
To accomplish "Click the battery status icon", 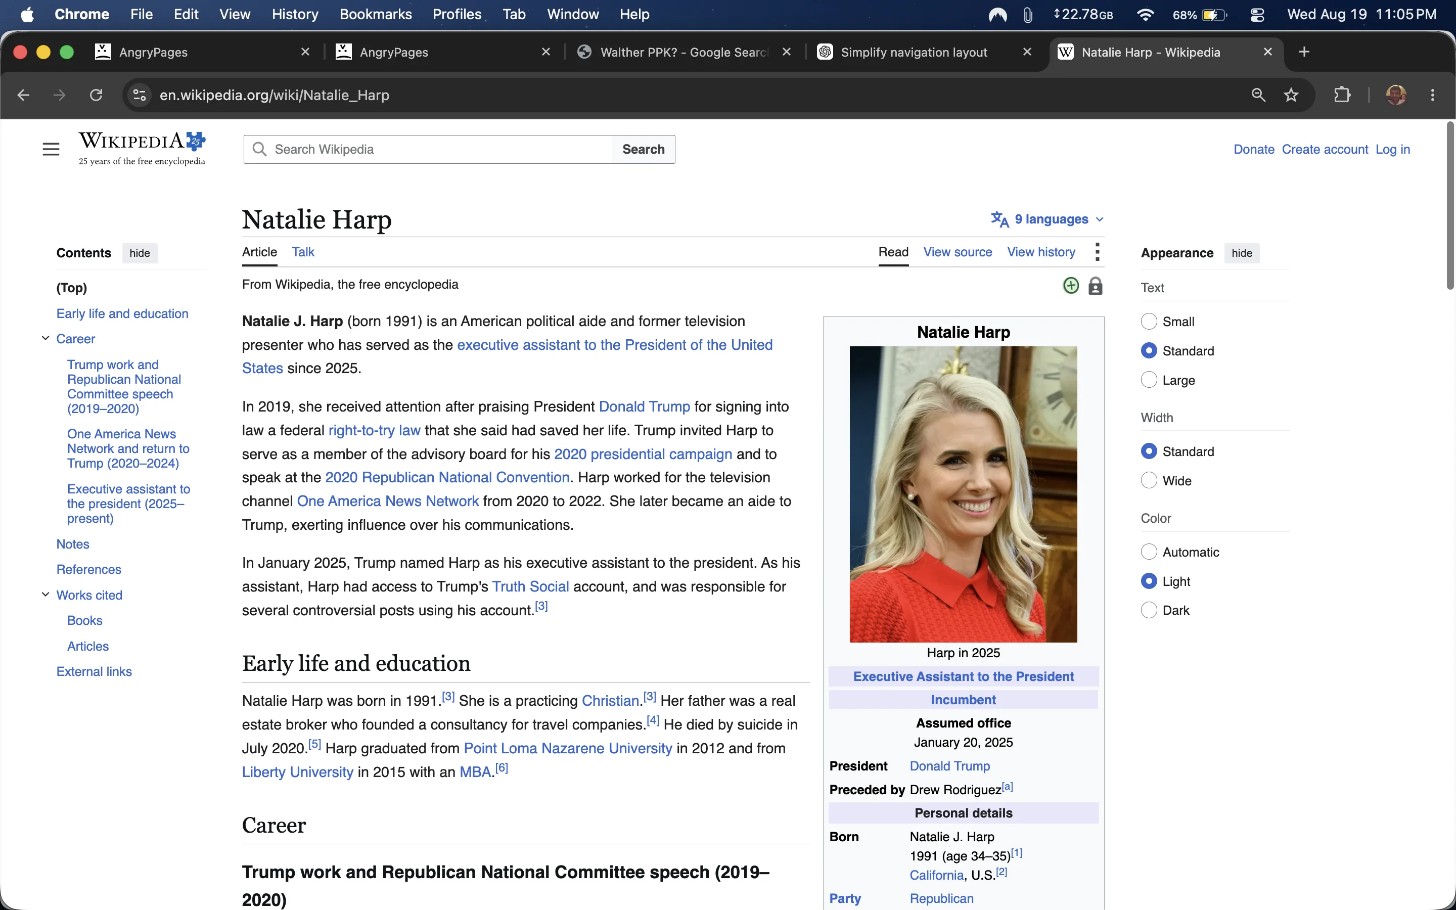I will click(x=1214, y=15).
